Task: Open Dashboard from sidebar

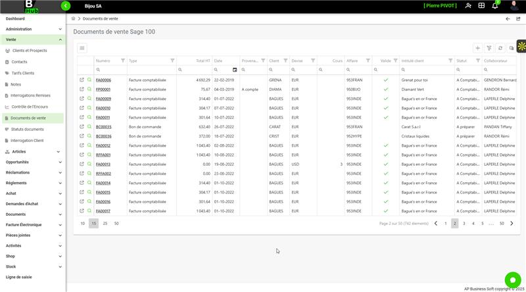Action: 15,19
